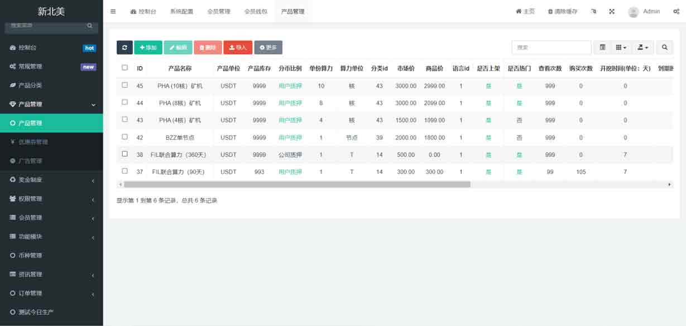
Task: Click the horizontal table scrollbar thumb
Action: tap(297, 184)
